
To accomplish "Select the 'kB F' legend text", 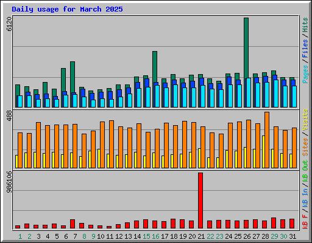I will (305, 221).
